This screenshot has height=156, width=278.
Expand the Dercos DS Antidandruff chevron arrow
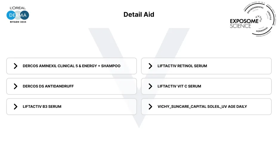point(16,86)
